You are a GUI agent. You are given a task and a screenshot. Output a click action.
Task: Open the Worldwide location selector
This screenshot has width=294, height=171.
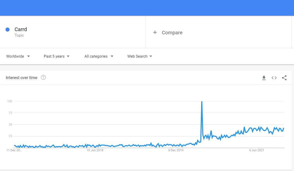[x=15, y=56]
